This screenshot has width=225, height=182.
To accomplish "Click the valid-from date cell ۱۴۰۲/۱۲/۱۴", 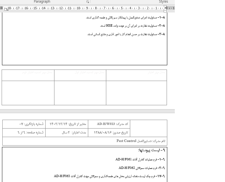I will [x=67, y=124].
